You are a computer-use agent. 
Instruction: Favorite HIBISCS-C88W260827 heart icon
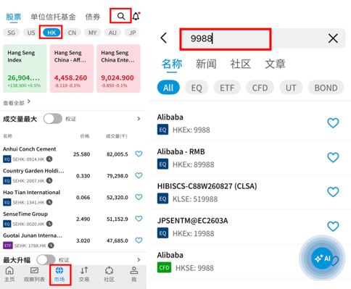tap(333, 192)
